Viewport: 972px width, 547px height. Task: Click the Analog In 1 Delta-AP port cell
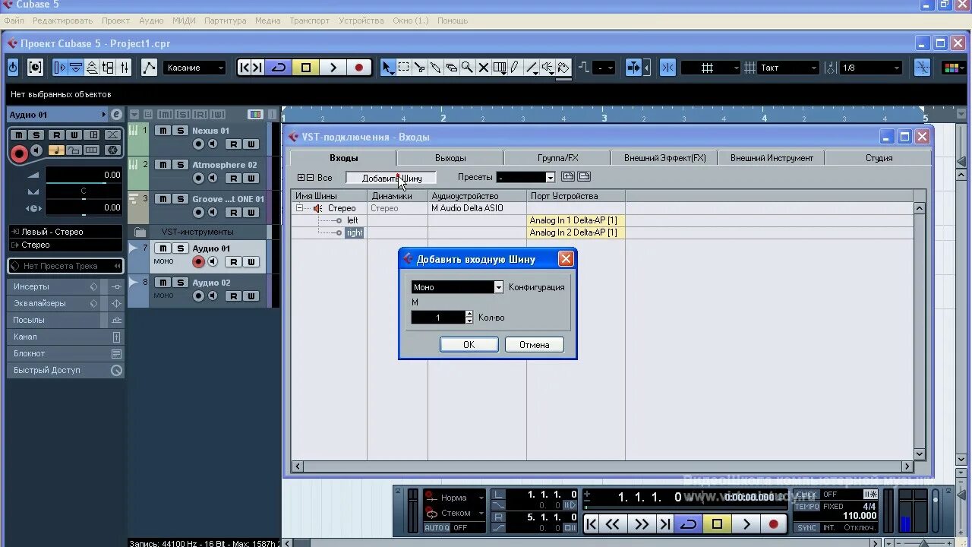click(576, 220)
